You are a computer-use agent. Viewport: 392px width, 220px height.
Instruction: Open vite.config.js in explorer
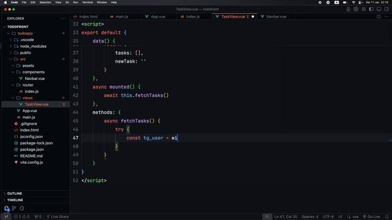31,163
